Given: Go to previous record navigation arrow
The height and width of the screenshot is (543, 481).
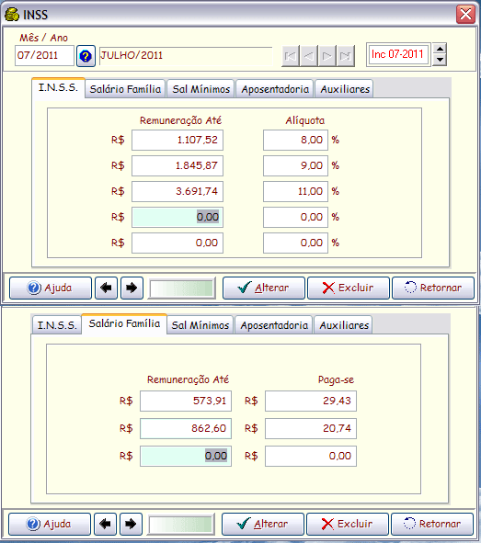Looking at the screenshot, I should click(x=309, y=56).
